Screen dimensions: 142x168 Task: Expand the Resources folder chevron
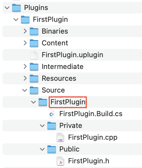(x=25, y=78)
